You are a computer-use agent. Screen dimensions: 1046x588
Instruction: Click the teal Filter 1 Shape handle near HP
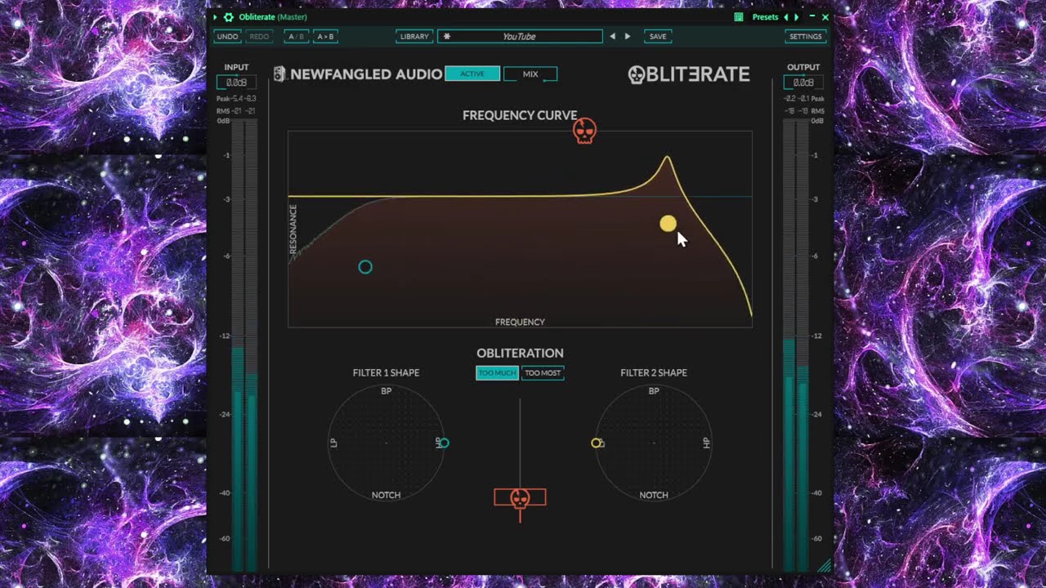click(x=444, y=443)
